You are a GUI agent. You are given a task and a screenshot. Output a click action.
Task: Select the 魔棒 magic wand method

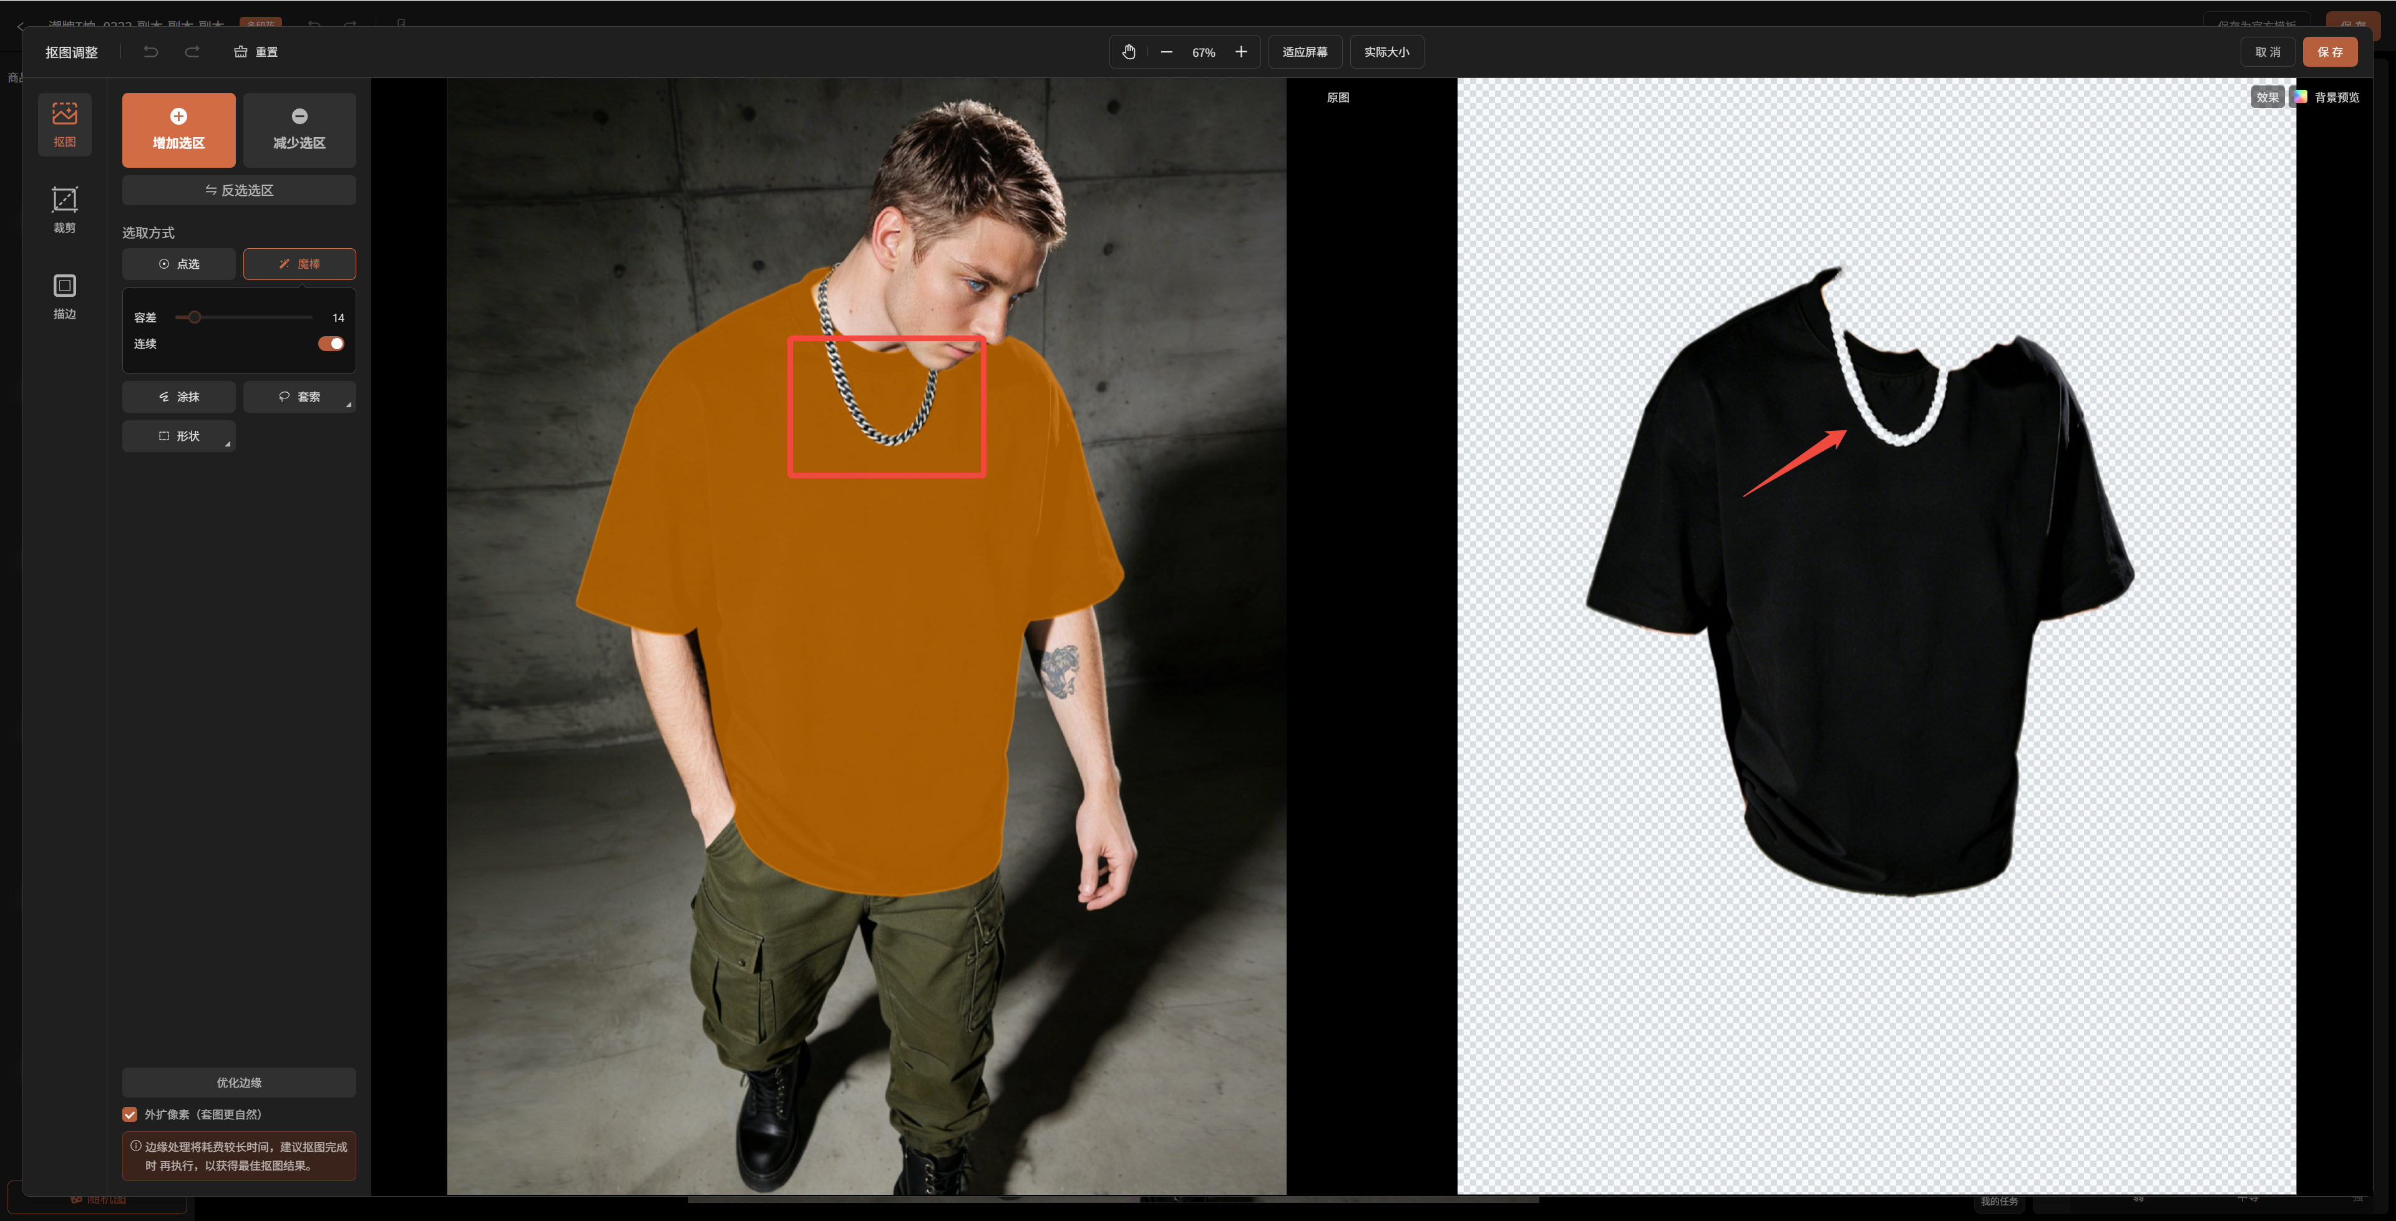299,264
